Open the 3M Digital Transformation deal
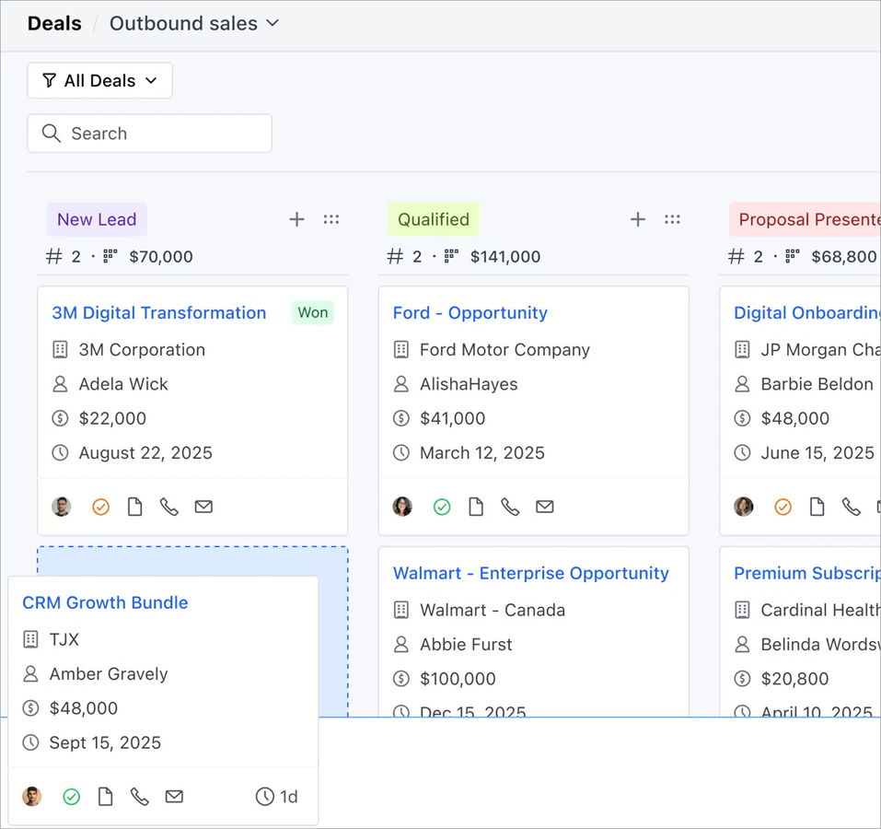The height and width of the screenshot is (829, 881). point(158,313)
